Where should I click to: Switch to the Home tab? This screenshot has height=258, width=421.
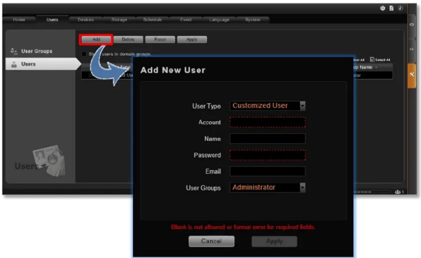point(19,19)
